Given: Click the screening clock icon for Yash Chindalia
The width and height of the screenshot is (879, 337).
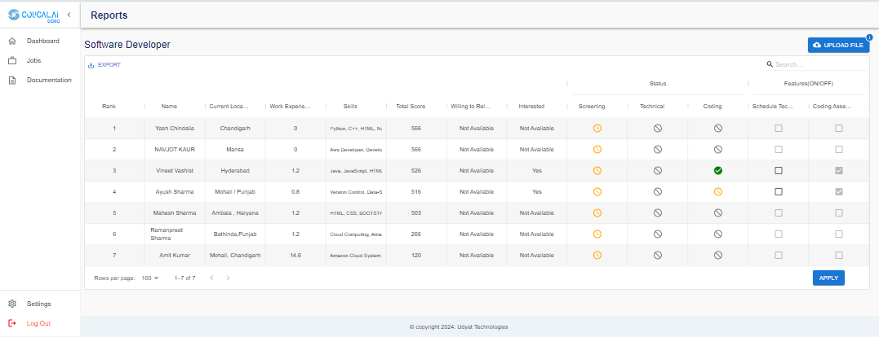Looking at the screenshot, I should click(597, 128).
